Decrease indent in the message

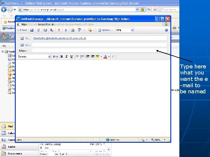87,56
